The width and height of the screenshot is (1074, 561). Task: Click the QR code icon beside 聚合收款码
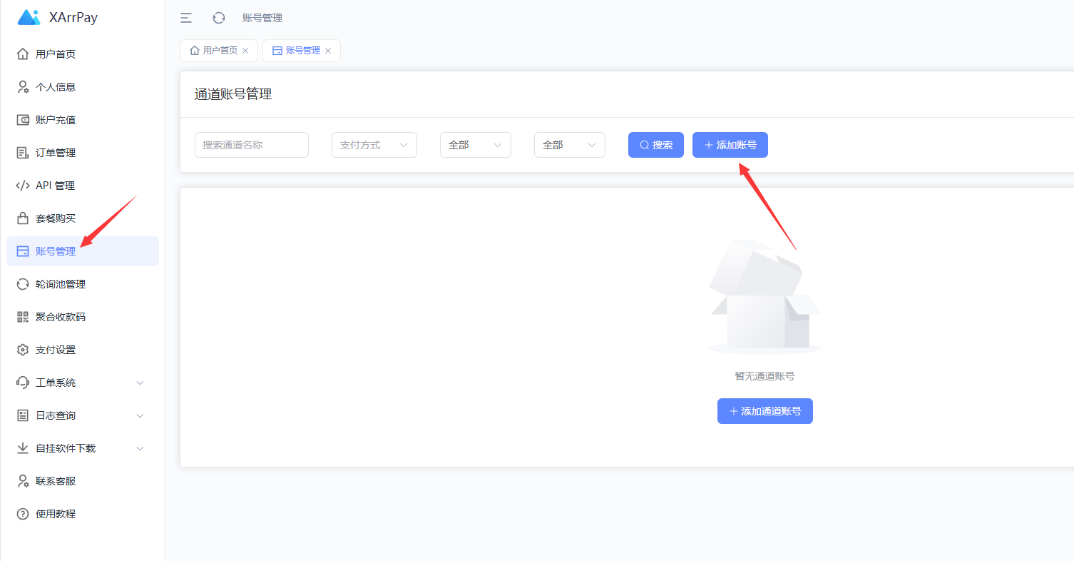click(23, 317)
